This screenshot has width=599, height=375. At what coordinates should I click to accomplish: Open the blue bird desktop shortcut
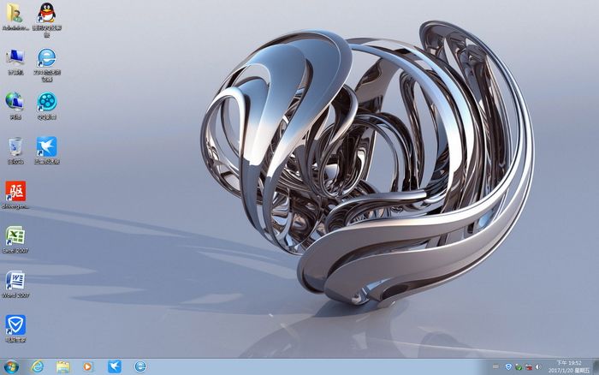(x=47, y=146)
